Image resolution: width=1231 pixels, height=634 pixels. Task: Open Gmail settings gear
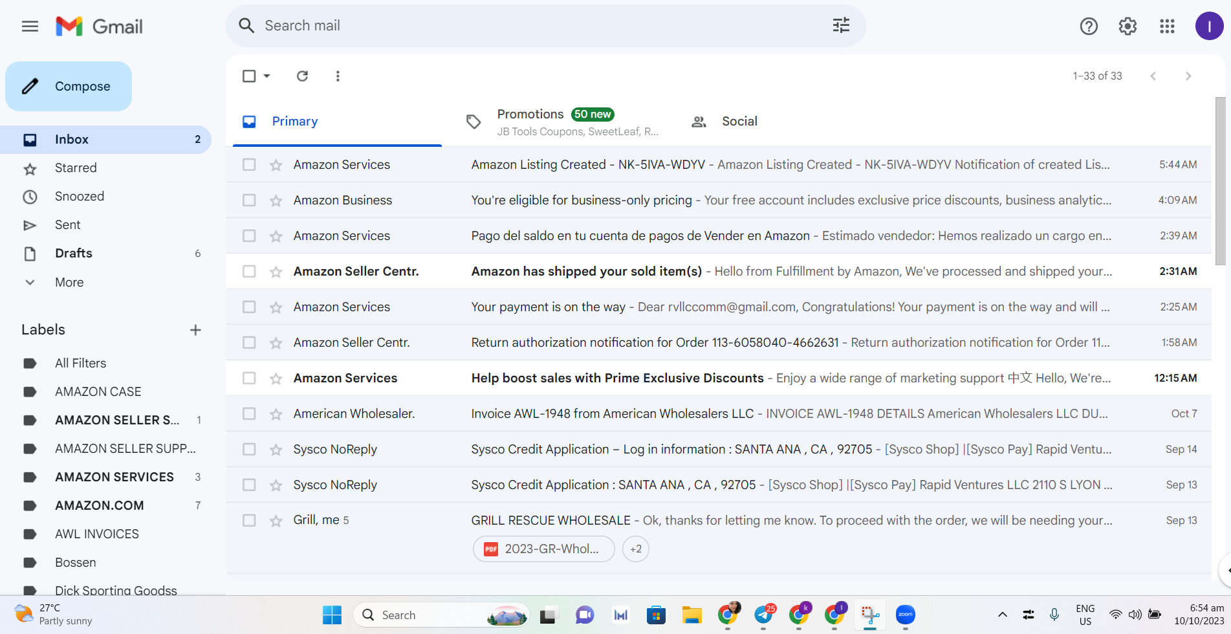coord(1128,26)
